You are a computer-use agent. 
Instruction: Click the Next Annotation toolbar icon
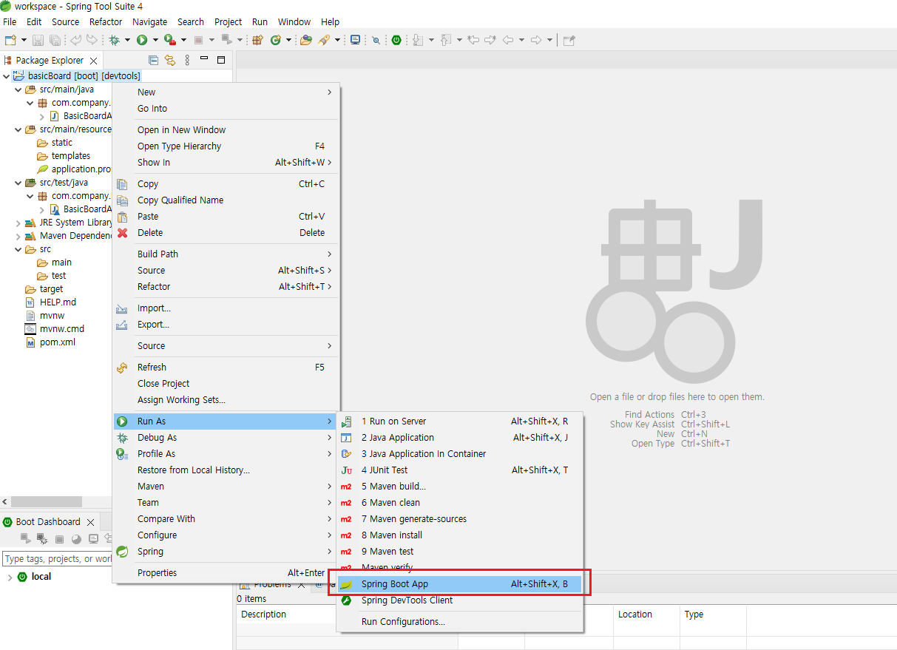(x=418, y=40)
